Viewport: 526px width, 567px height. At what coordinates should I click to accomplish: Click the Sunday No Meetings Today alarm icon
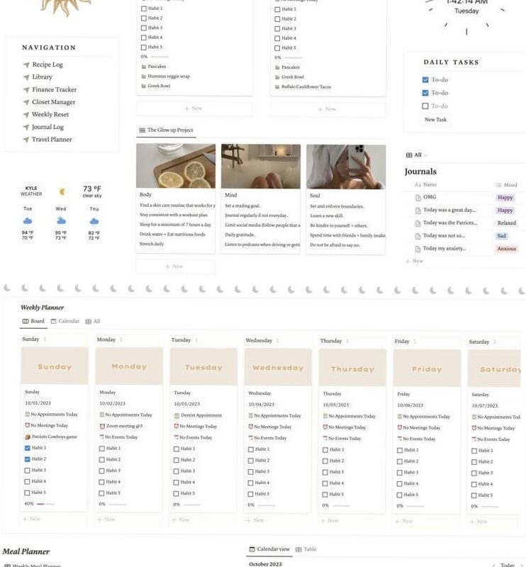click(x=27, y=425)
